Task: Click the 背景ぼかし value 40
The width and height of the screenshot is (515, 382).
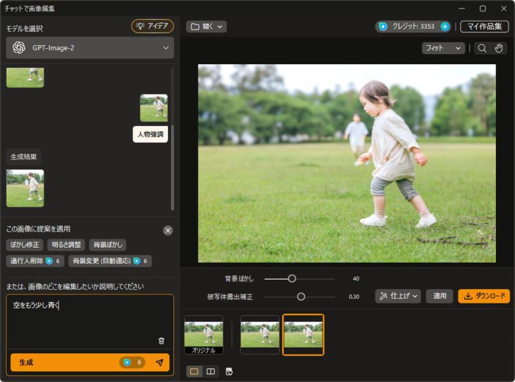Action: pyautogui.click(x=356, y=278)
